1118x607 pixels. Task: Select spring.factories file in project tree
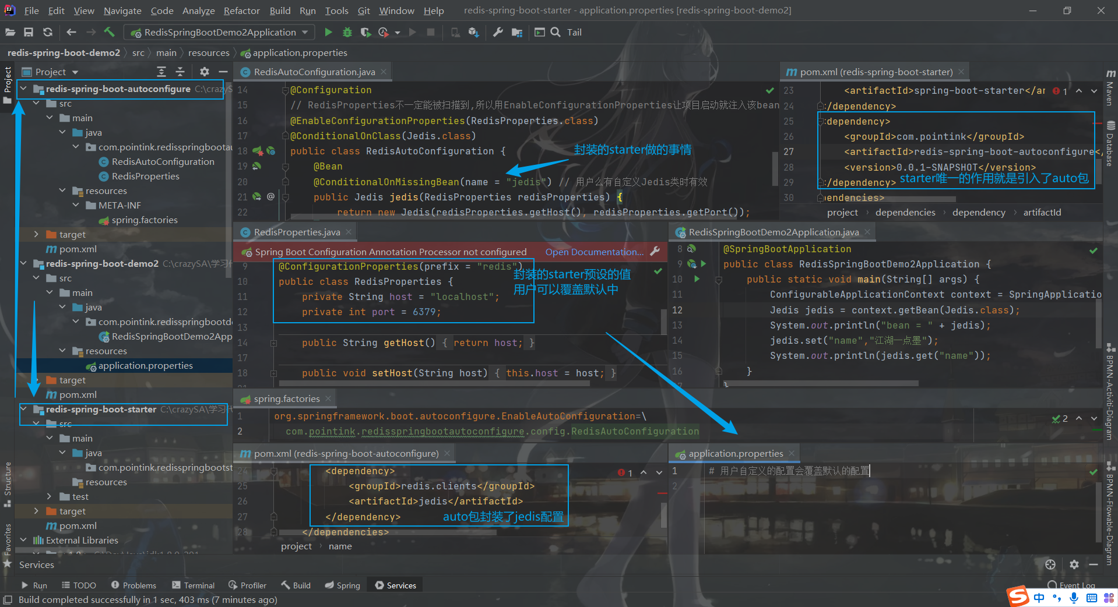coord(145,220)
